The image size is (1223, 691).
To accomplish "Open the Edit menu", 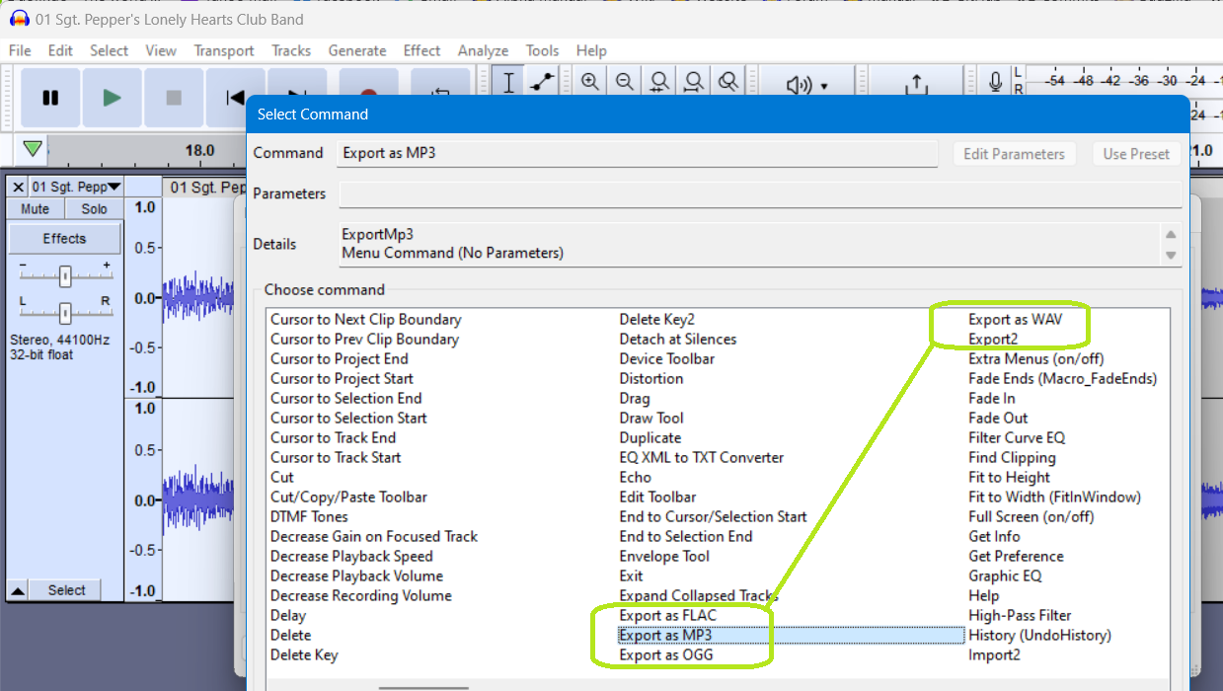I will tap(60, 50).
